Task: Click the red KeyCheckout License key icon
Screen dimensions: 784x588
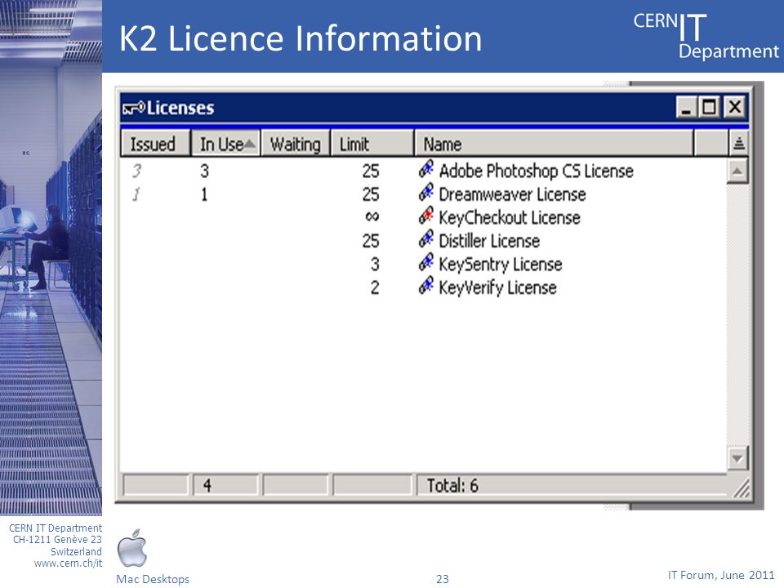Action: (426, 216)
